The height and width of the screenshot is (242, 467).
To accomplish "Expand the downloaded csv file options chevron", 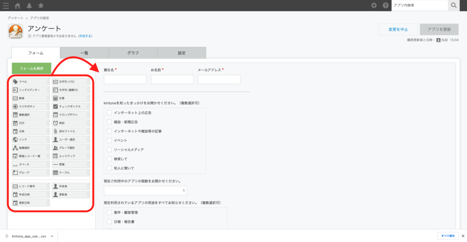I will (x=52, y=237).
